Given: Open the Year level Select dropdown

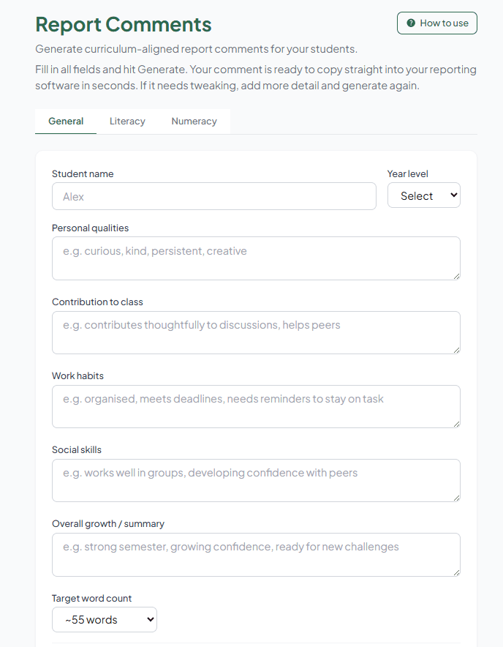Looking at the screenshot, I should click(x=424, y=195).
